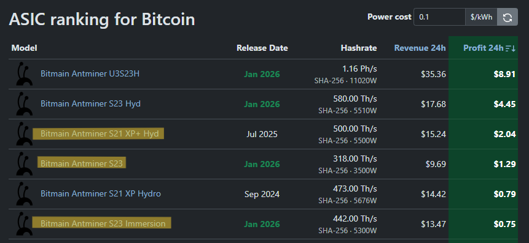Click the $35.36 revenue value
Viewport: 529px width, 243px height.
coord(433,74)
